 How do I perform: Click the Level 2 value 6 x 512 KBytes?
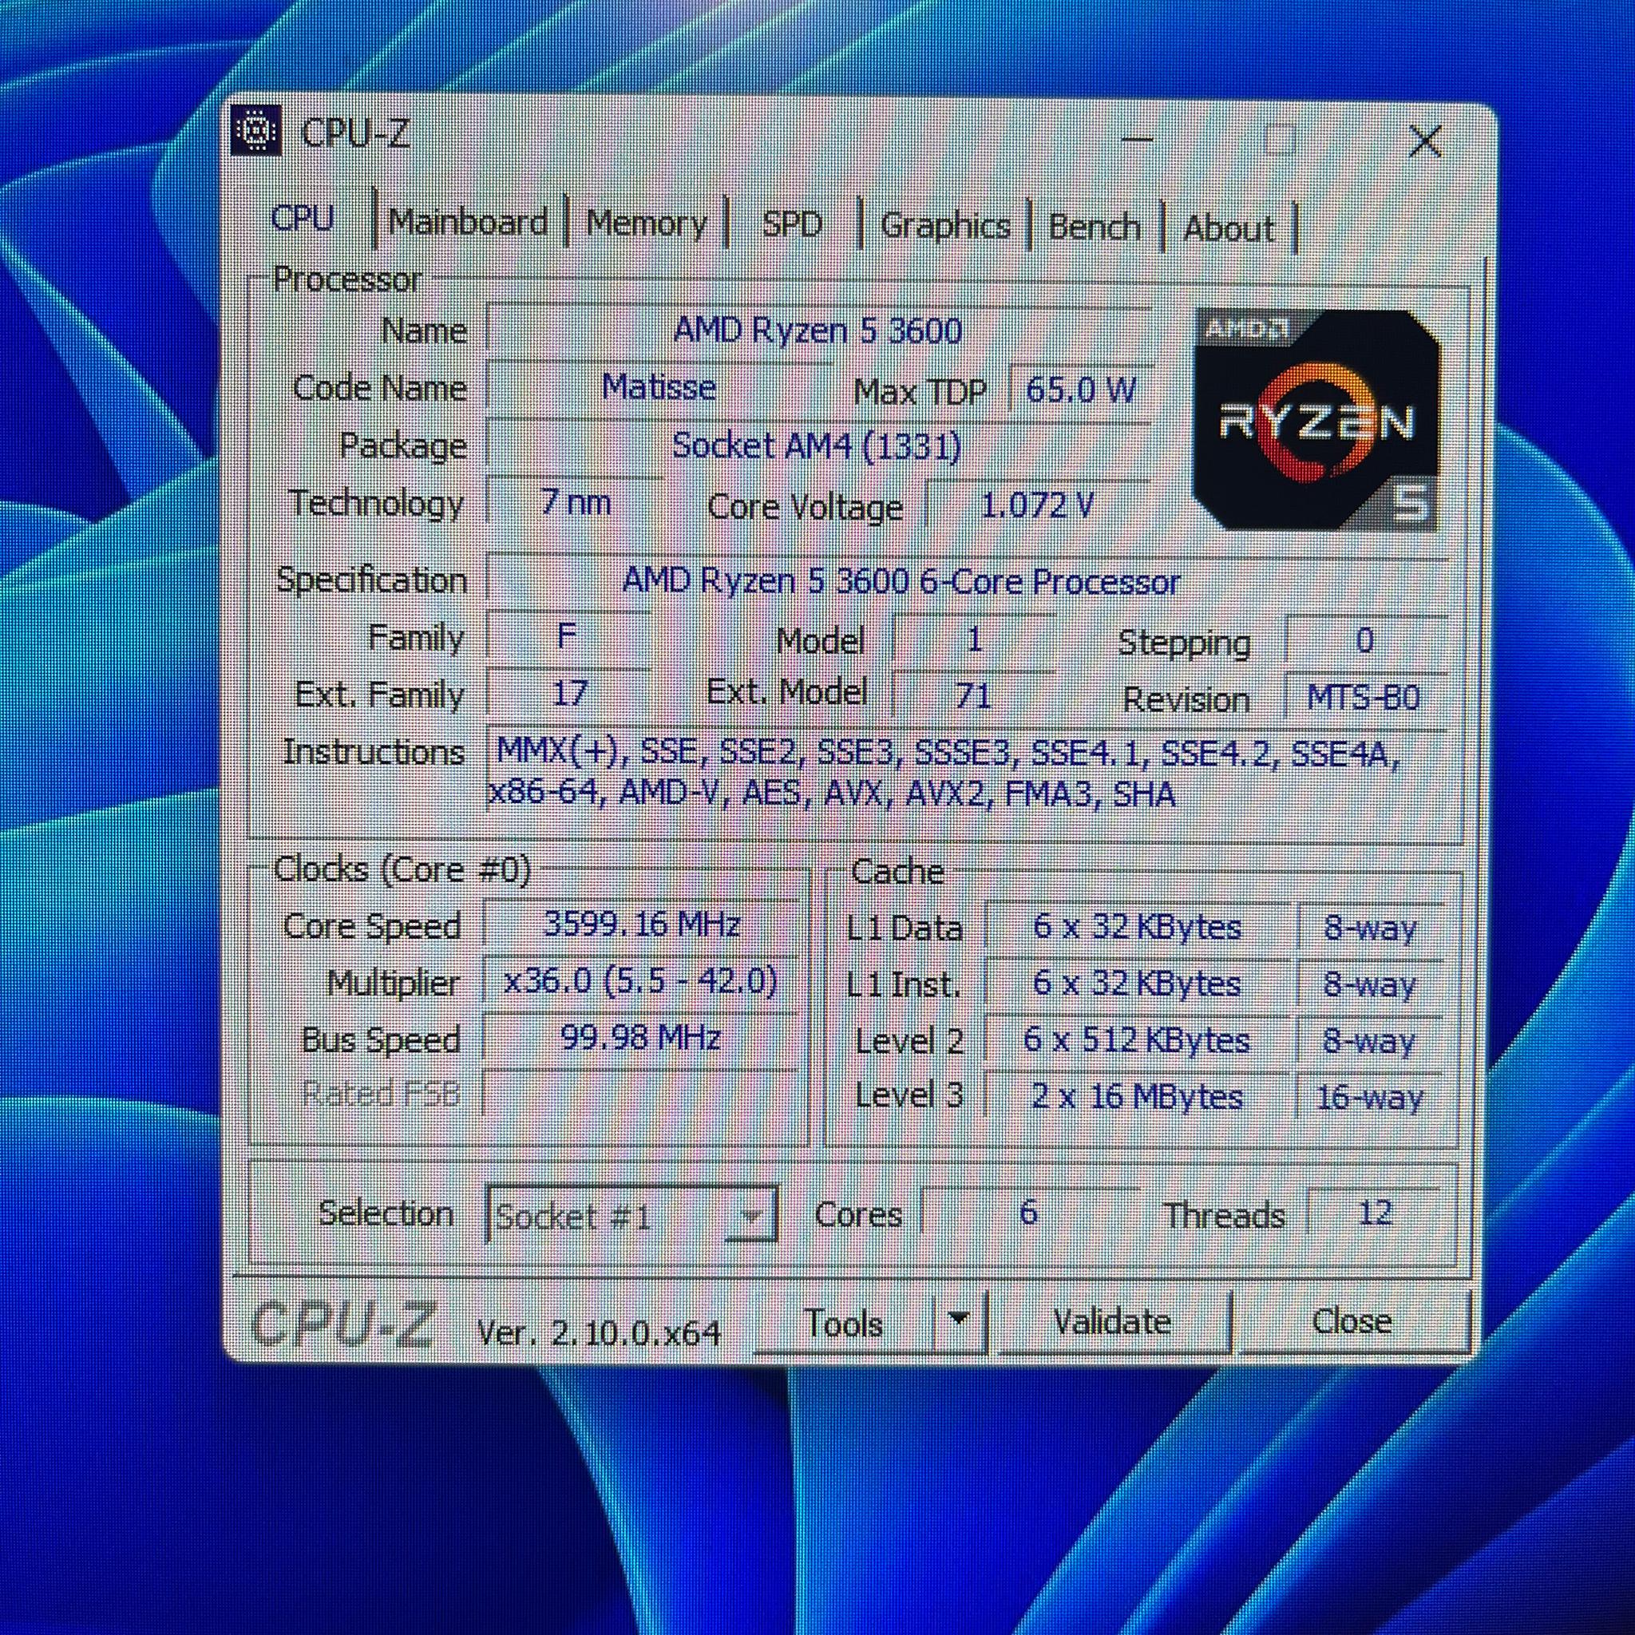pyautogui.click(x=1137, y=1040)
